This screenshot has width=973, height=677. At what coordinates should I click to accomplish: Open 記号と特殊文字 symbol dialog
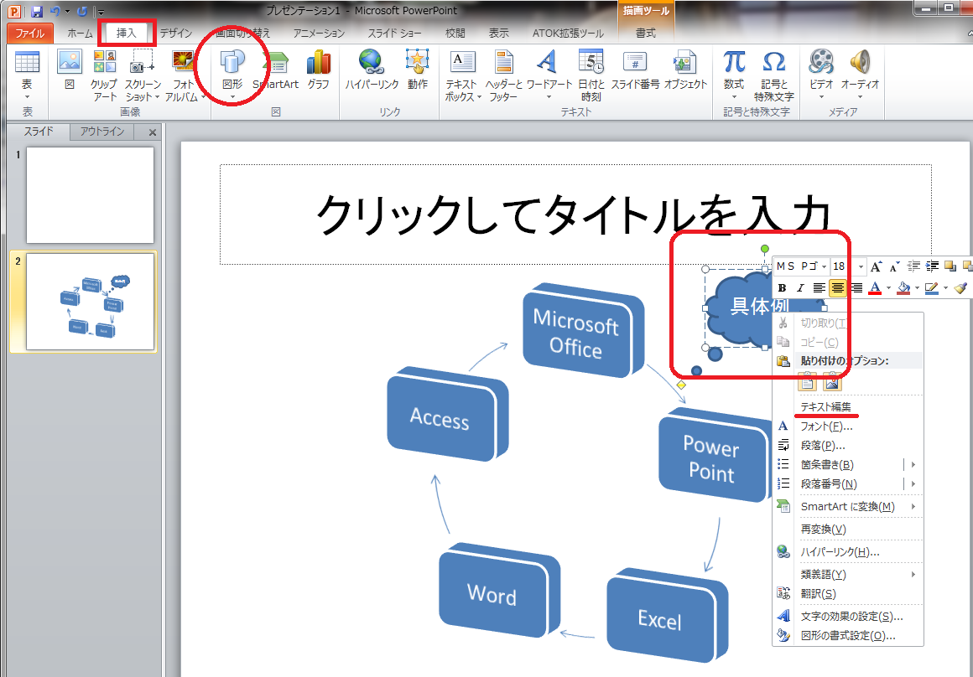774,75
